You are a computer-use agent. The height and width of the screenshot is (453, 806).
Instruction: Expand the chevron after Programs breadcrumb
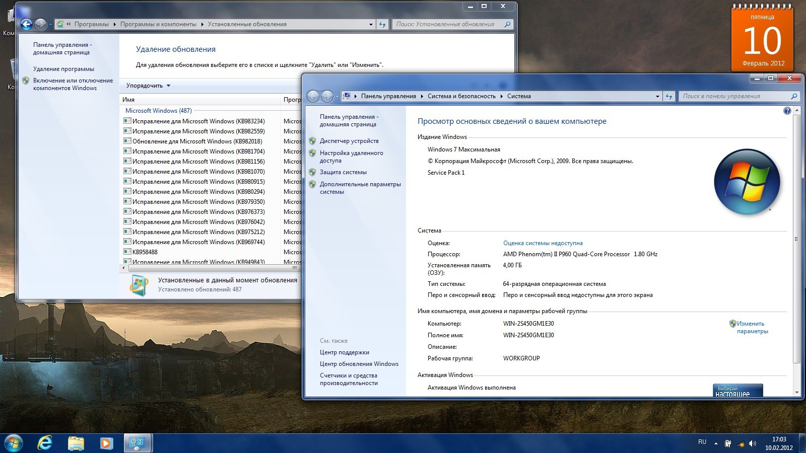[x=114, y=24]
